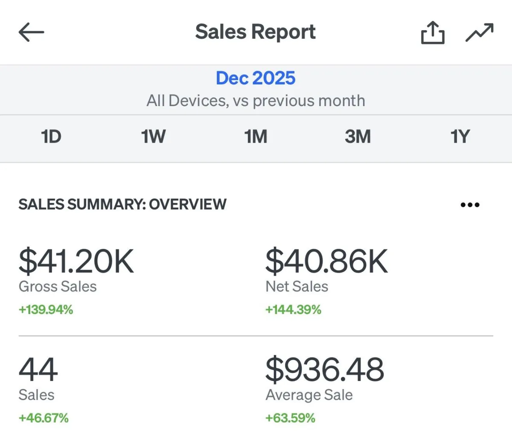512x441 pixels.
Task: Click the +46.67% sales change
Action: point(44,418)
